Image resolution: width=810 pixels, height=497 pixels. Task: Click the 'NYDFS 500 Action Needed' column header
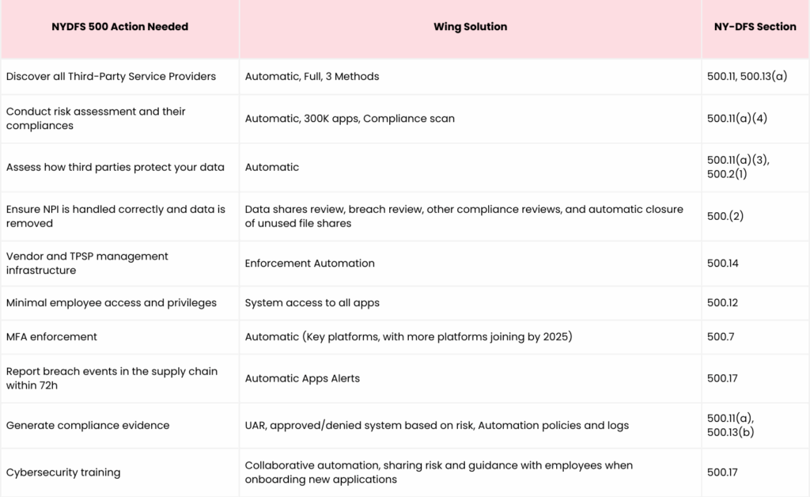(120, 27)
